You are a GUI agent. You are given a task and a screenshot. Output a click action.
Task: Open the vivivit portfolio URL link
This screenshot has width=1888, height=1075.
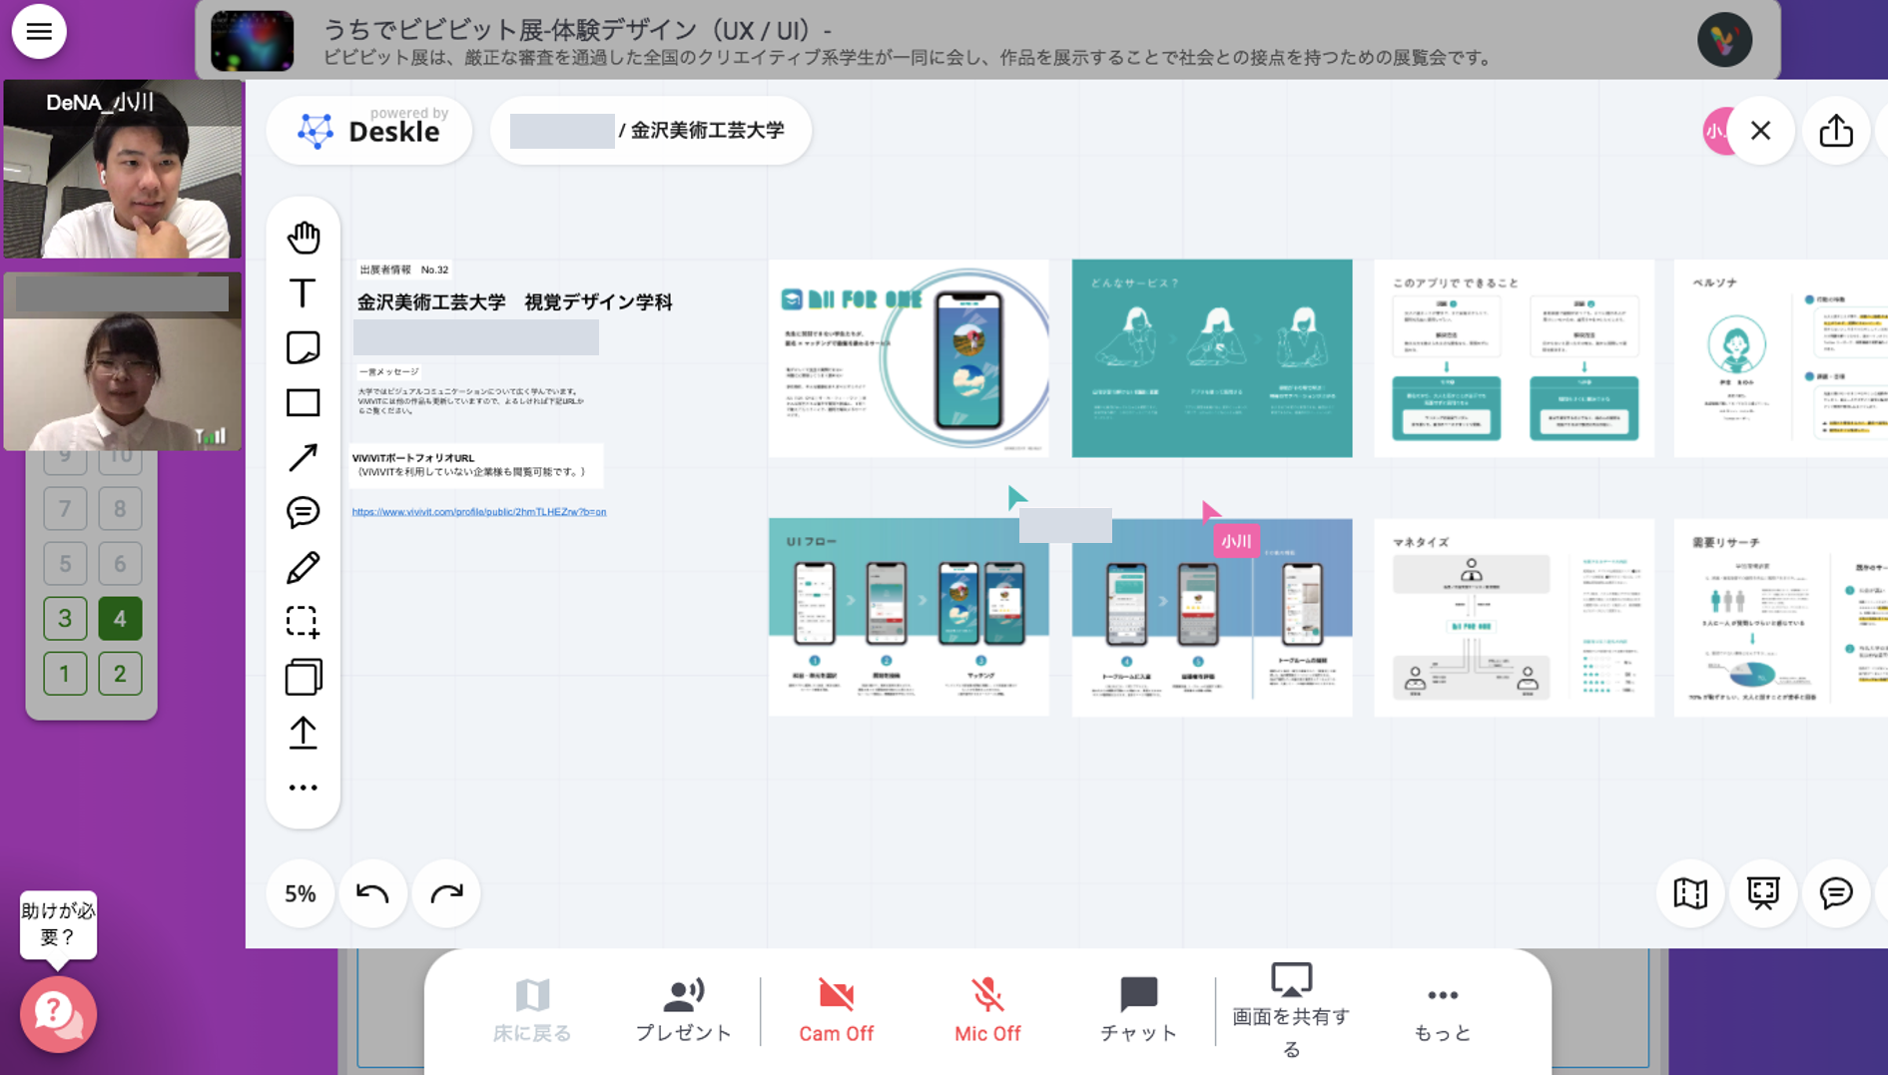(x=478, y=512)
